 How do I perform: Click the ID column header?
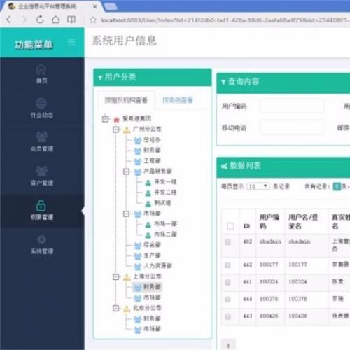point(246,226)
